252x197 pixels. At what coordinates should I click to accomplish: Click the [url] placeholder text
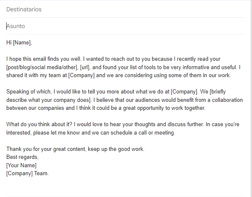pos(85,67)
